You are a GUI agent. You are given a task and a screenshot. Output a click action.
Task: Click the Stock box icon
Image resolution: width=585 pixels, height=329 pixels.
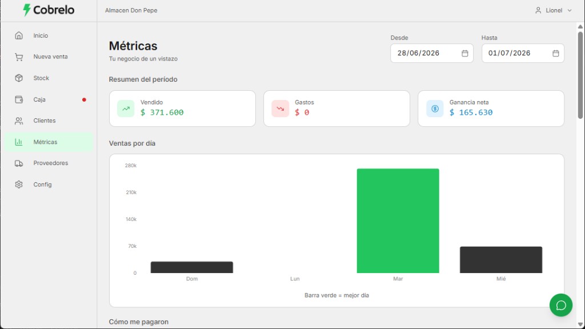19,78
